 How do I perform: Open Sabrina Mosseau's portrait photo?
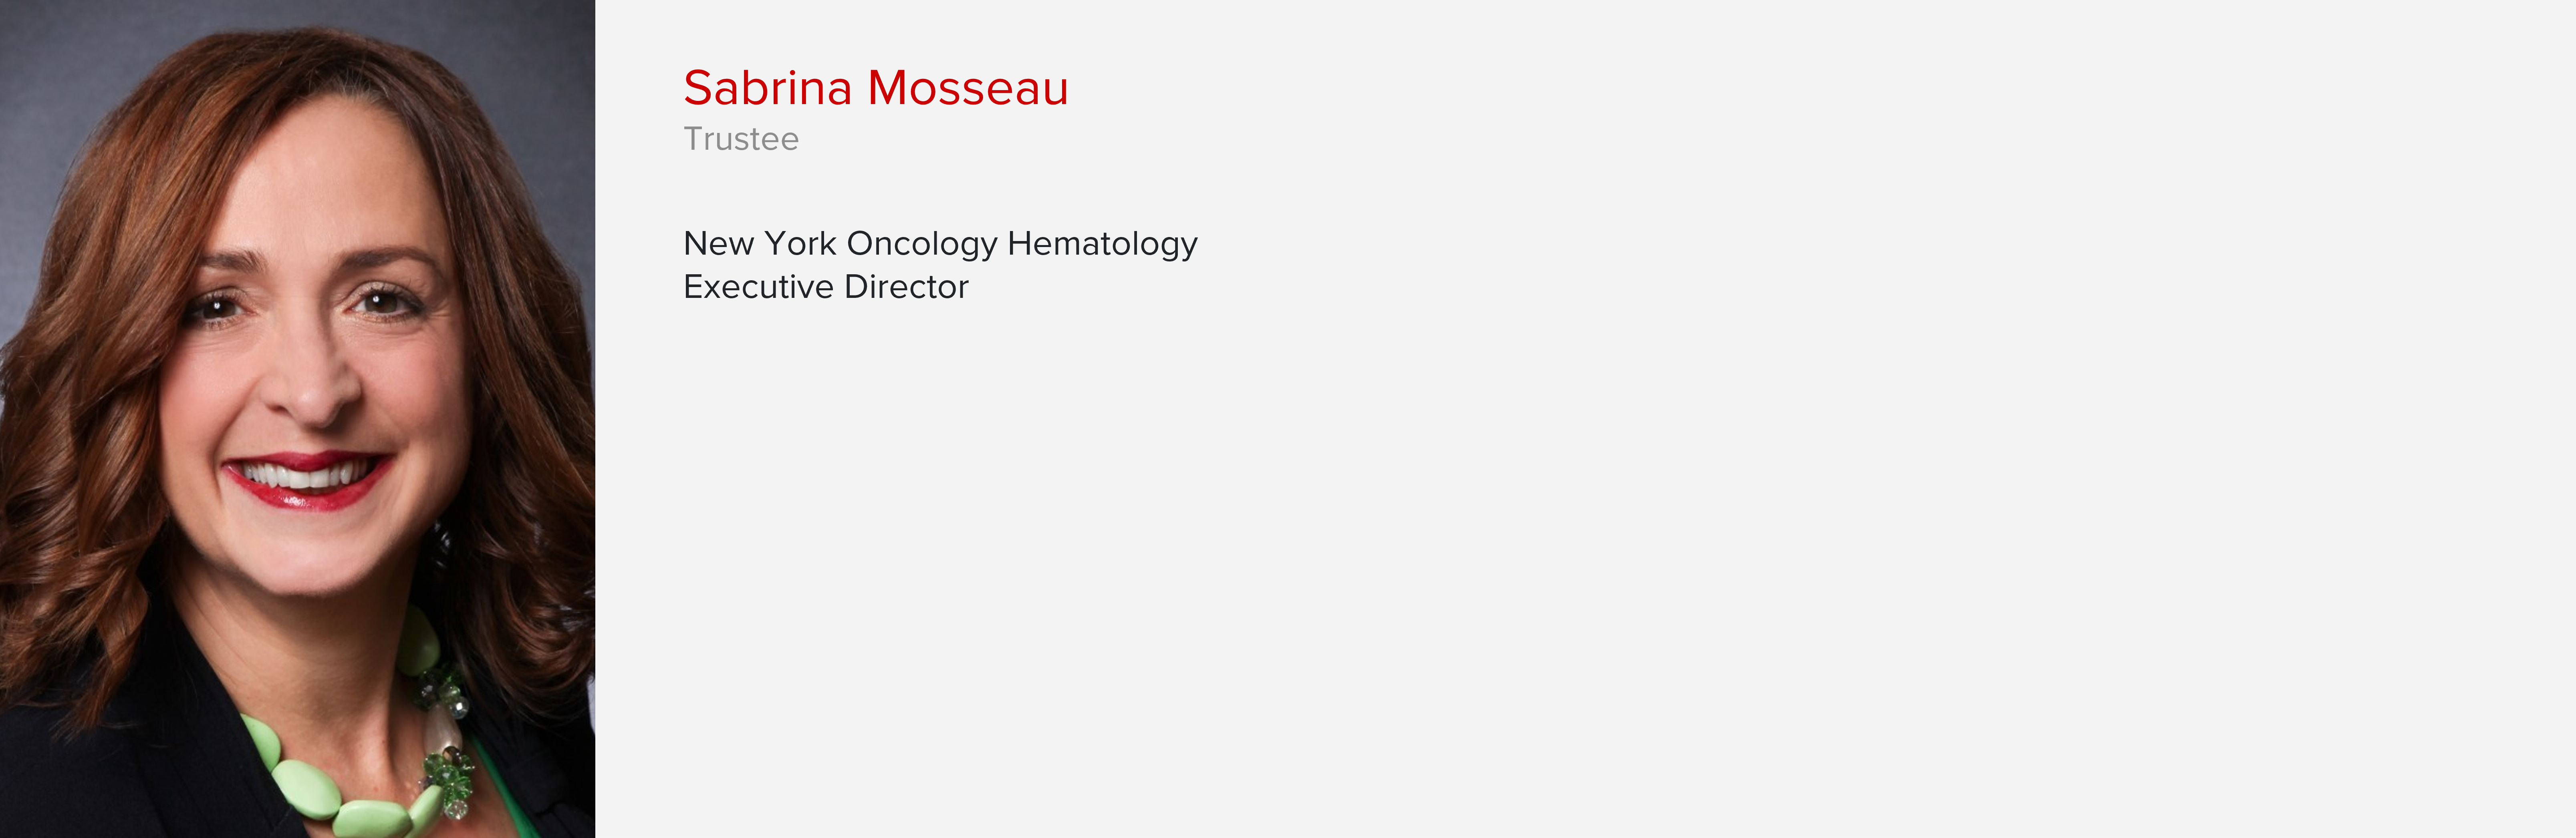(297, 418)
